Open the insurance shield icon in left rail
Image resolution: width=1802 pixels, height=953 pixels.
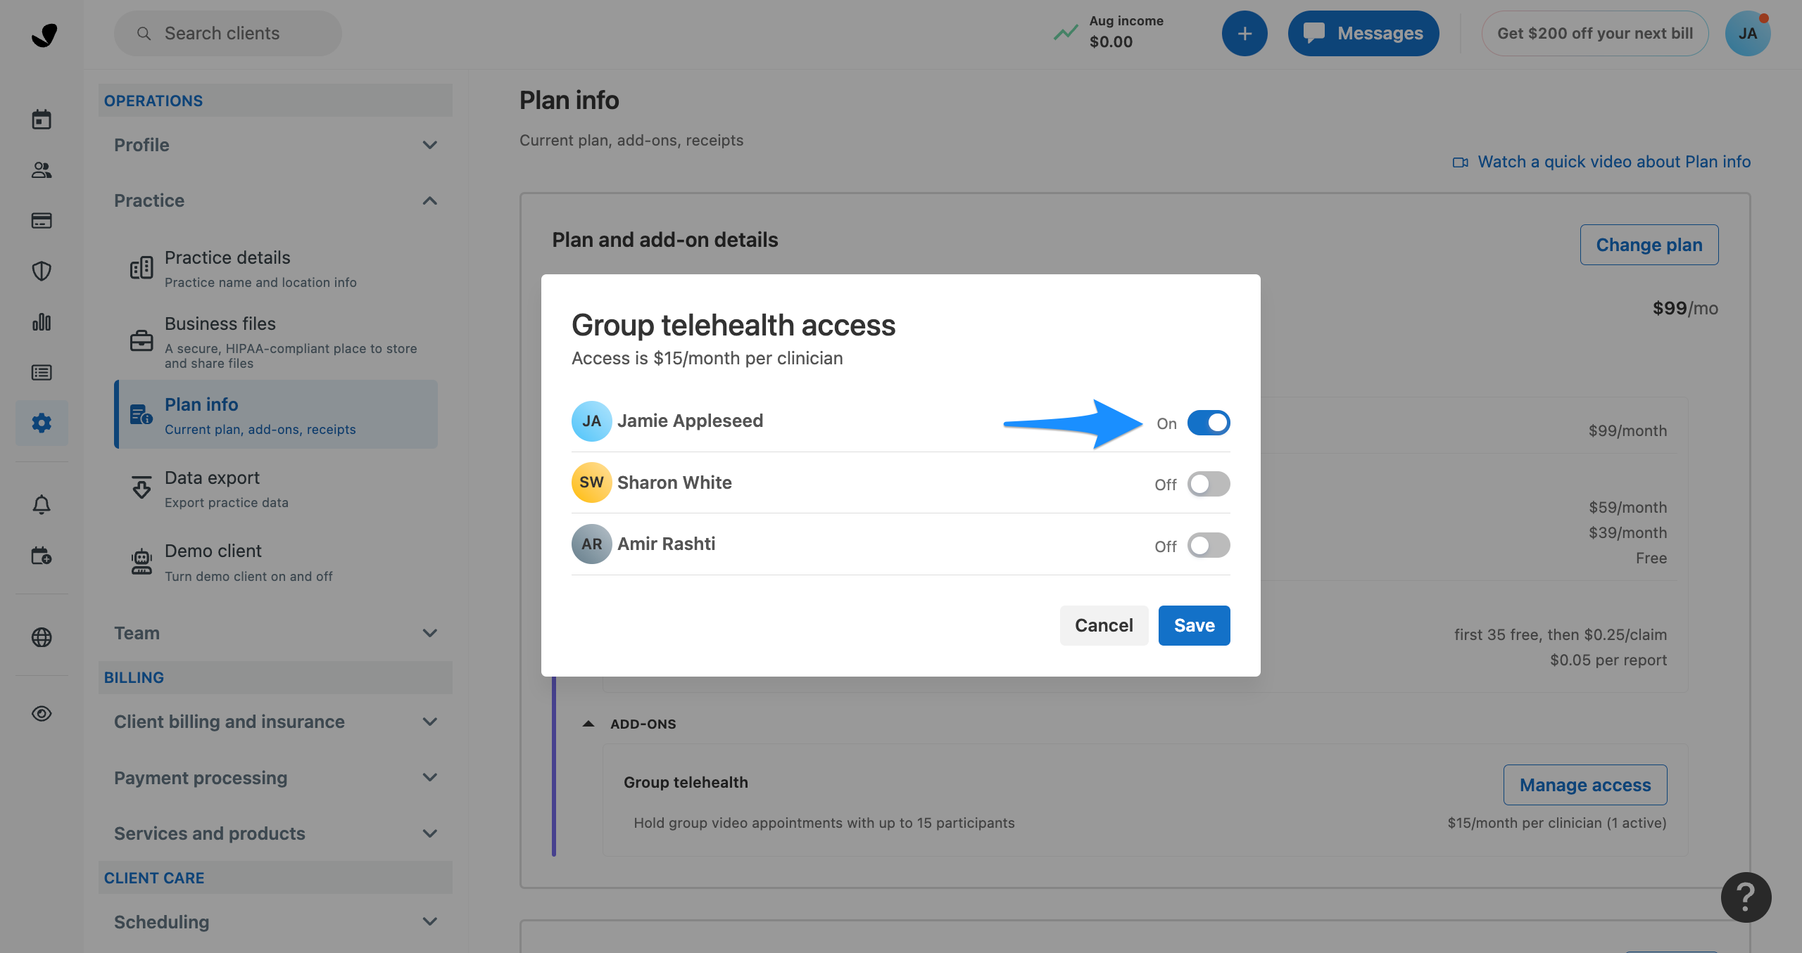tap(42, 271)
